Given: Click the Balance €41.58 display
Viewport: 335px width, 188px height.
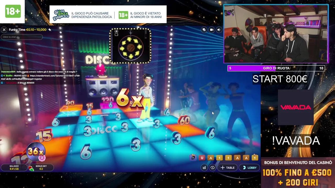Looking at the screenshot, I should (x=14, y=167).
